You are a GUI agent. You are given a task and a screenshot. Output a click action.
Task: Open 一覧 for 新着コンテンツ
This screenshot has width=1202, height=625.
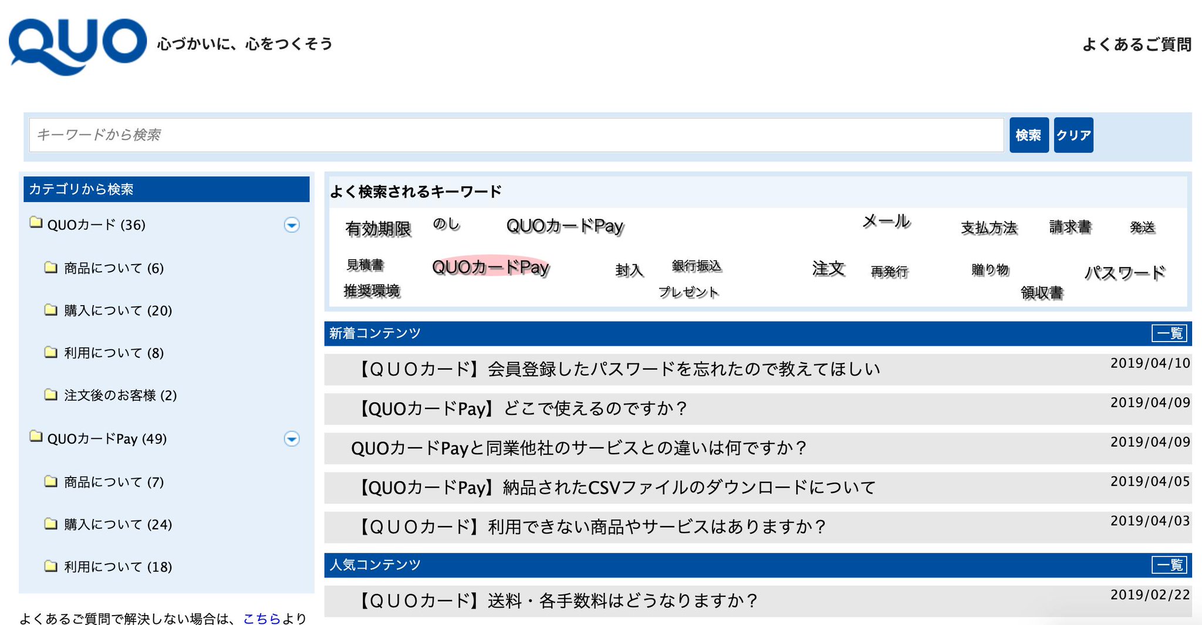[x=1169, y=333]
